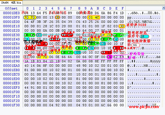Image resolution: width=165 pixels, height=115 pixels.
Task: Select column header F
Action: point(123,8)
